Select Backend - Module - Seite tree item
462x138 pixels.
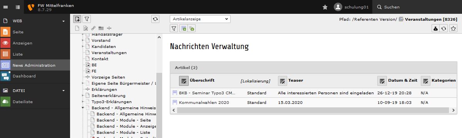pos(123,120)
